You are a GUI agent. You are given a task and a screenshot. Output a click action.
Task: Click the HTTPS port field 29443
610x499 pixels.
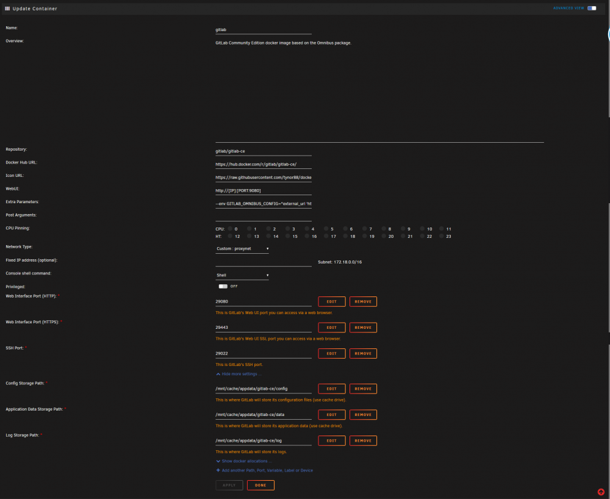tap(264, 328)
